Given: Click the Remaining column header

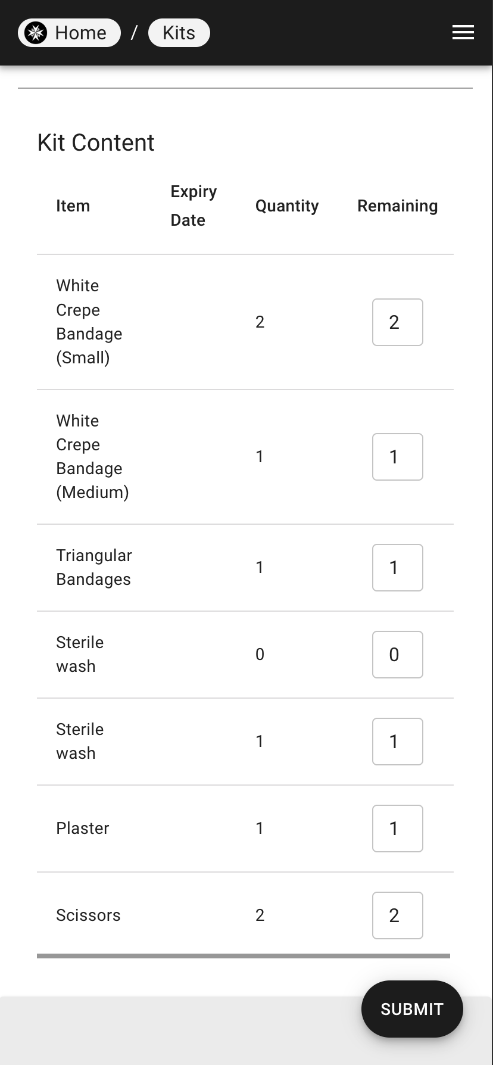Looking at the screenshot, I should click(x=398, y=206).
